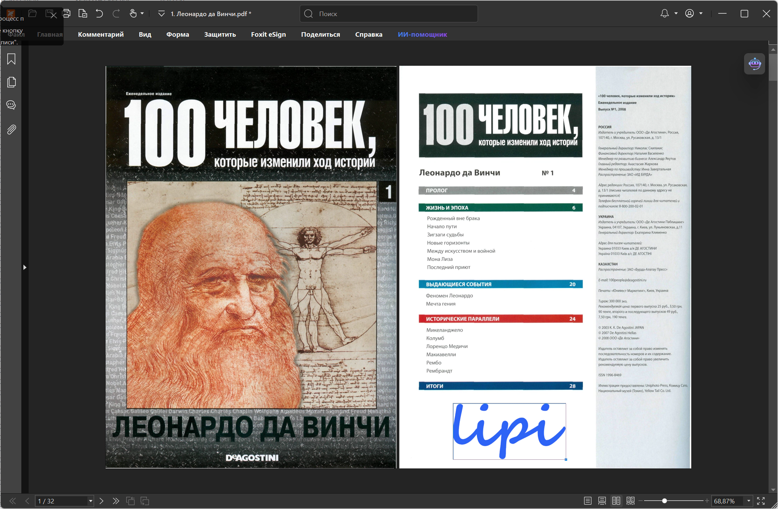Click the zoom out minus button
The width and height of the screenshot is (778, 509).
tap(641, 501)
